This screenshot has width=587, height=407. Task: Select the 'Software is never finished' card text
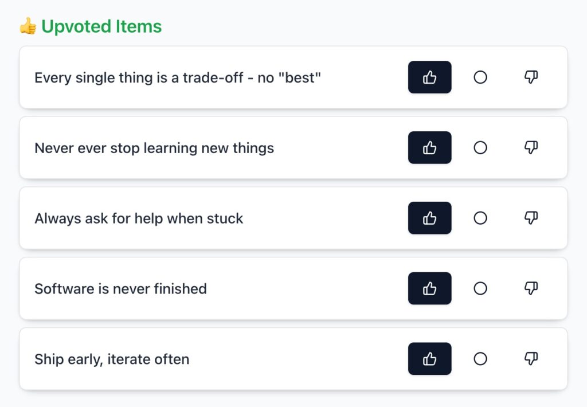[120, 289]
